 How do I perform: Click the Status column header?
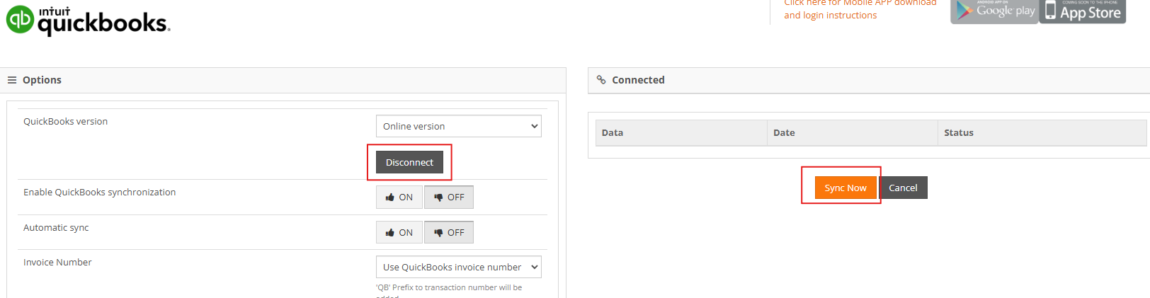pos(1042,132)
